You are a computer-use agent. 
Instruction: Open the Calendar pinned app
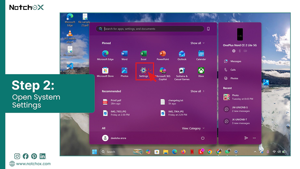201,55
